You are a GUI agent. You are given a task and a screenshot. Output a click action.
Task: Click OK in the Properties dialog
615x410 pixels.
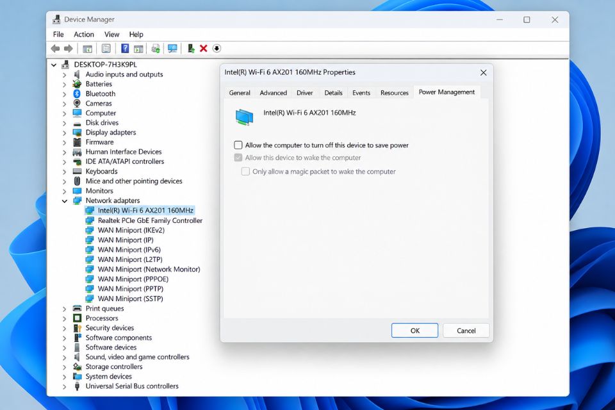414,331
